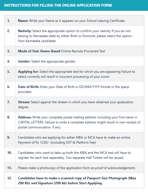Screen dimensions: 148x192
Task: Click the Instructions for Filling header banner
Action: (x=74, y=5)
